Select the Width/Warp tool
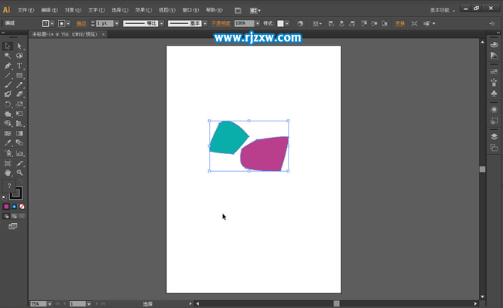503x308 pixels. (8, 114)
